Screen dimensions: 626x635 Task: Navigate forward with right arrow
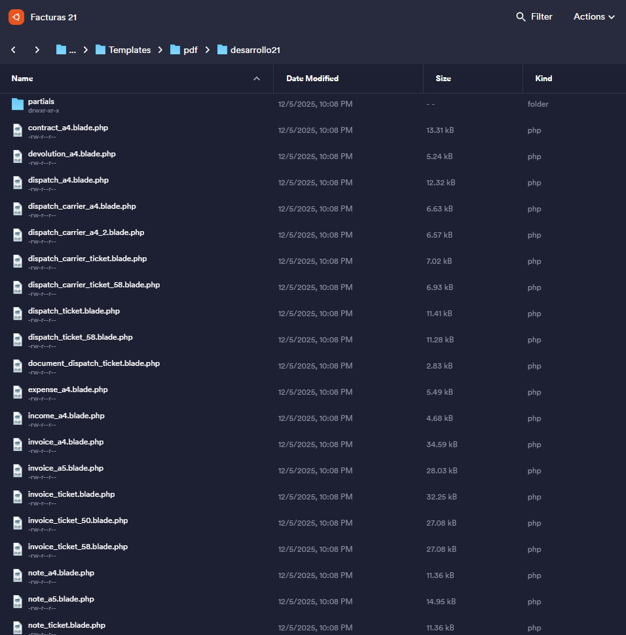(x=37, y=50)
